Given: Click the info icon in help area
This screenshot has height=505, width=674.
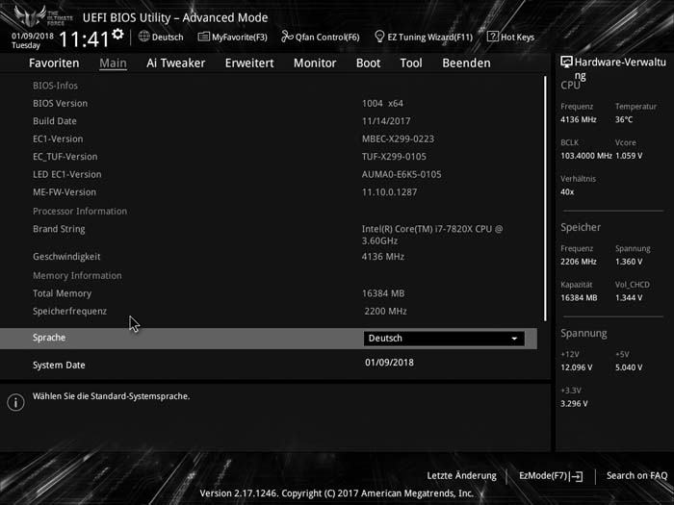Looking at the screenshot, I should (x=16, y=402).
